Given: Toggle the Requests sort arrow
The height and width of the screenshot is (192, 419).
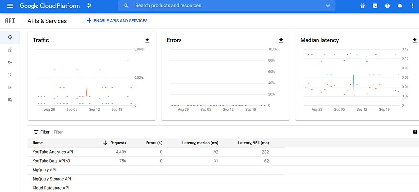Looking at the screenshot, I should pos(105,143).
